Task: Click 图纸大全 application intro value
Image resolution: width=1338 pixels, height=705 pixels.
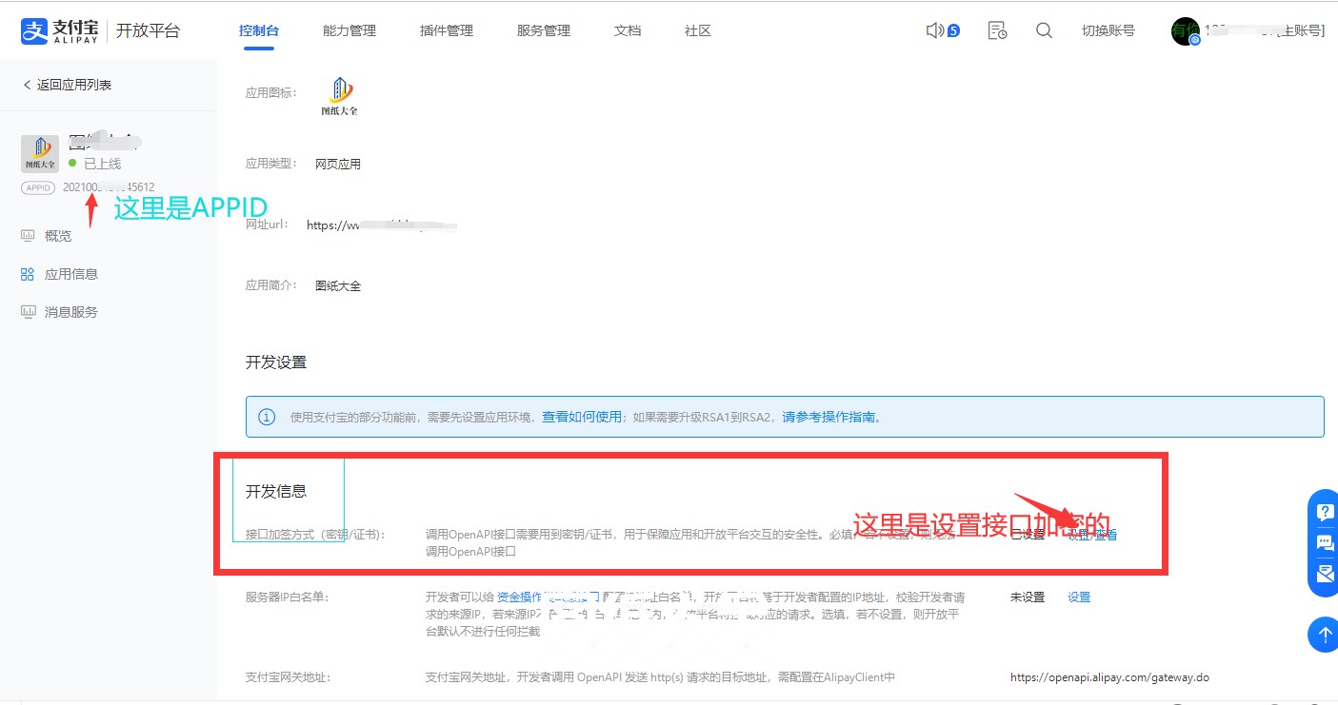Action: pyautogui.click(x=338, y=285)
